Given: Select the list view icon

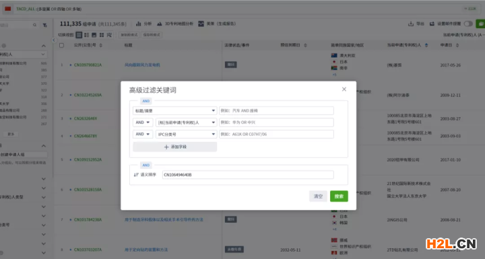Looking at the screenshot, I should (x=79, y=35).
